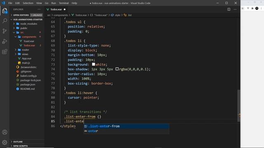This screenshot has height=148, width=264.
Task: Click the split editor right icon
Action: (x=229, y=9)
